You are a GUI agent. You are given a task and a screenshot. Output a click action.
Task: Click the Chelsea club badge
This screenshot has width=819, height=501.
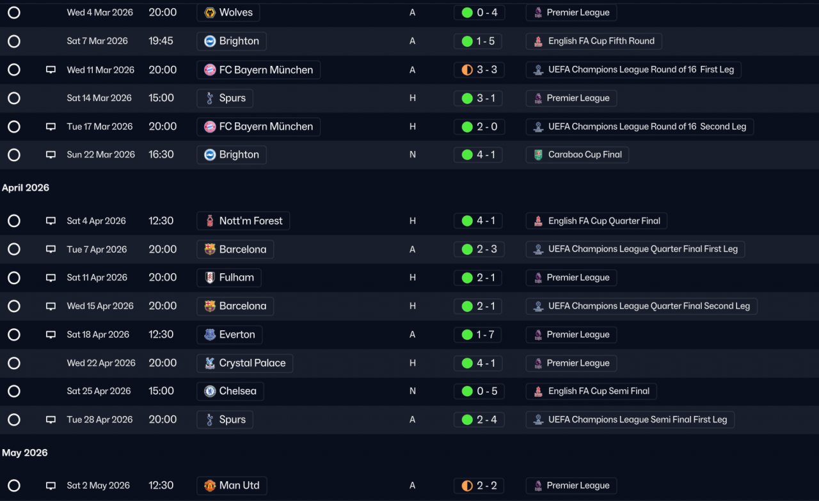click(x=210, y=391)
